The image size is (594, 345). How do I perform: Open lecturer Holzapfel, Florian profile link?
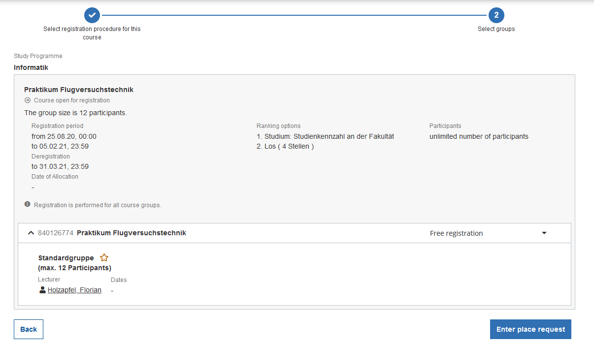coord(74,290)
